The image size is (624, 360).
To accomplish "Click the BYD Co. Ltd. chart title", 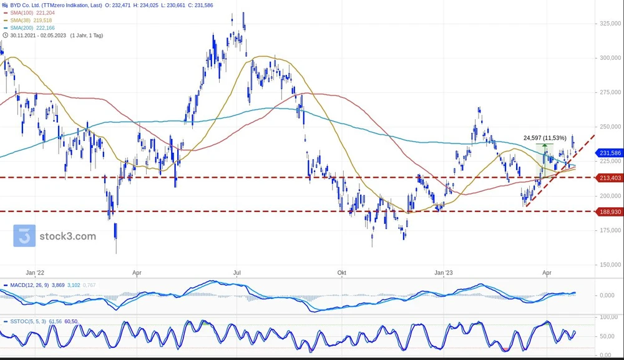I will [x=56, y=6].
